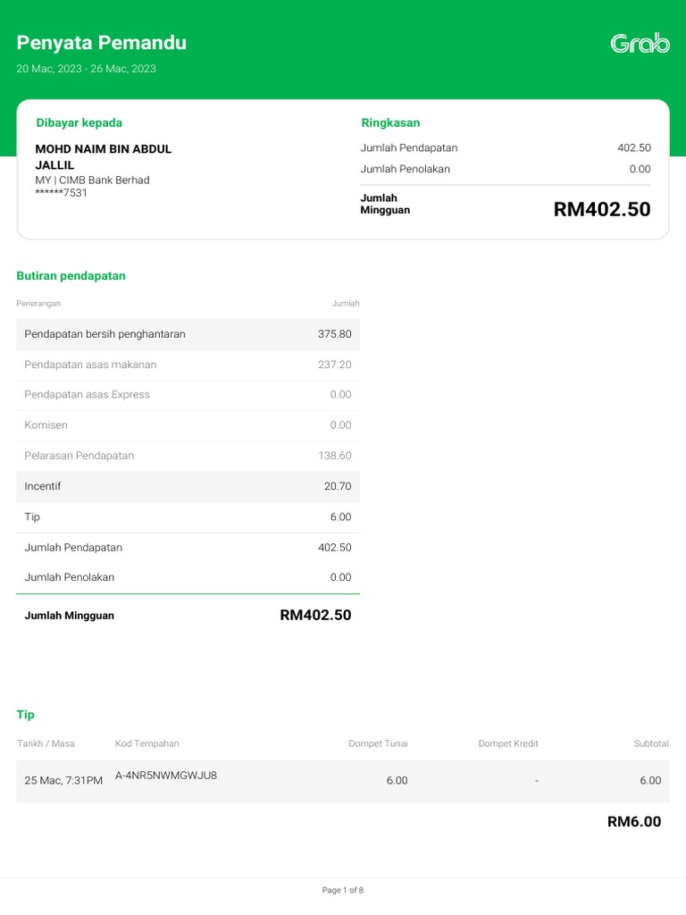This screenshot has height=915, width=686.
Task: Click booking code A-4NR5NWMGWJU8
Action: [x=166, y=776]
